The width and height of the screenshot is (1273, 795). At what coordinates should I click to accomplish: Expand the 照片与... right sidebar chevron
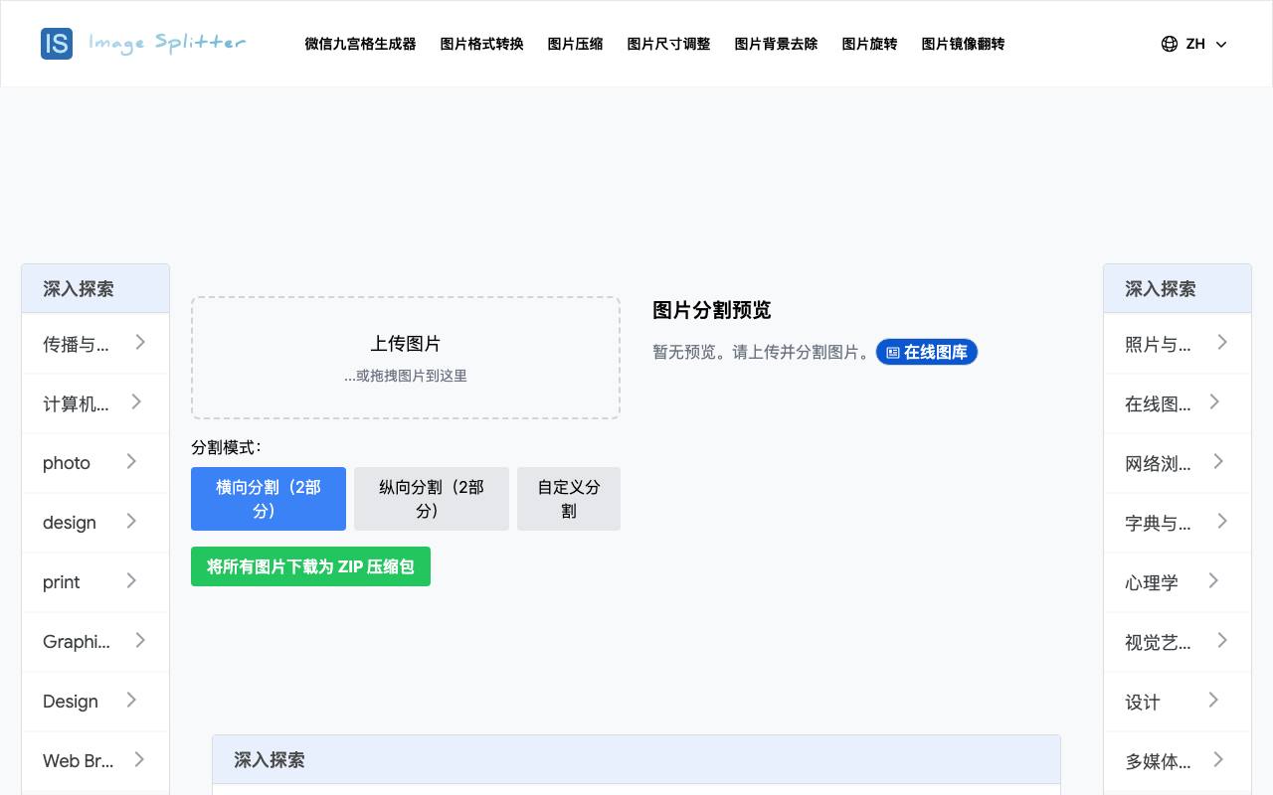(1222, 342)
